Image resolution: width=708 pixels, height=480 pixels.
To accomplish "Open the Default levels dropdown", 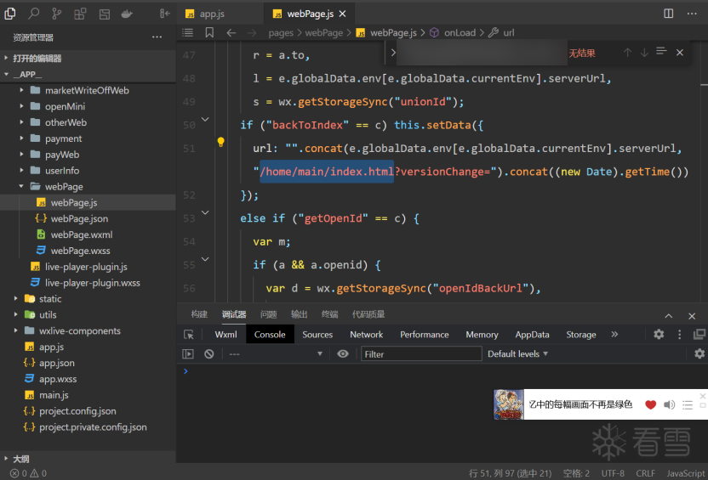I will click(517, 353).
